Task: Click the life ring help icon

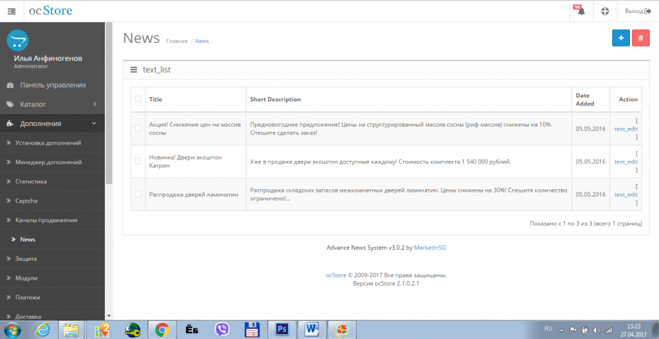Action: pos(605,11)
